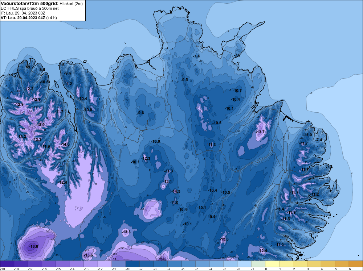Click the -13.7 temperature label
363x271 pixels.
pyautogui.click(x=260, y=132)
